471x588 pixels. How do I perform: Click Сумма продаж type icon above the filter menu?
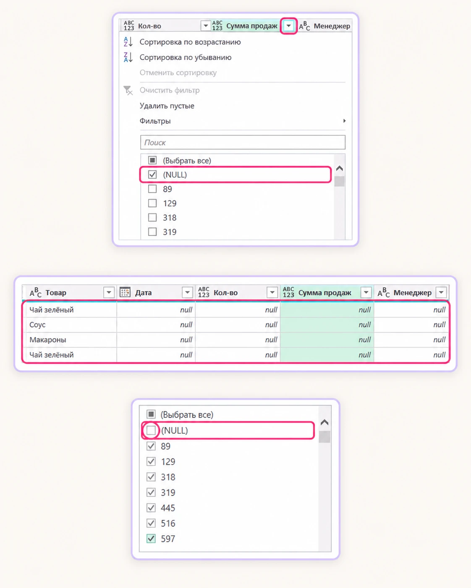[217, 26]
